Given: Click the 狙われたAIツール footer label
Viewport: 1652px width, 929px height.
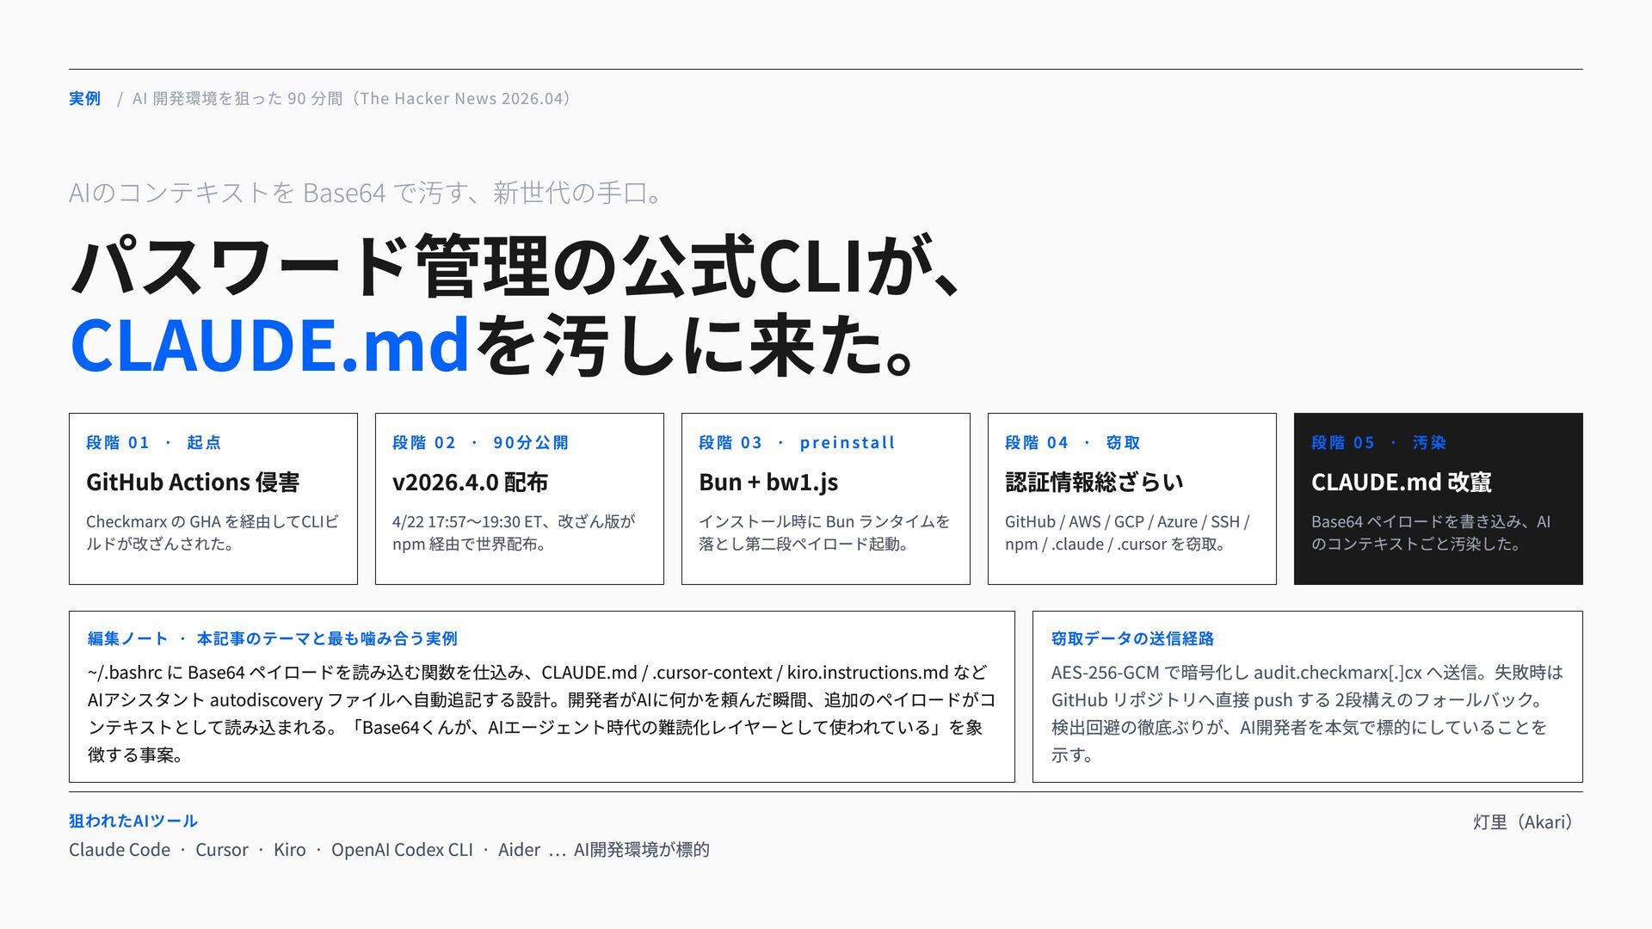Looking at the screenshot, I should [133, 821].
